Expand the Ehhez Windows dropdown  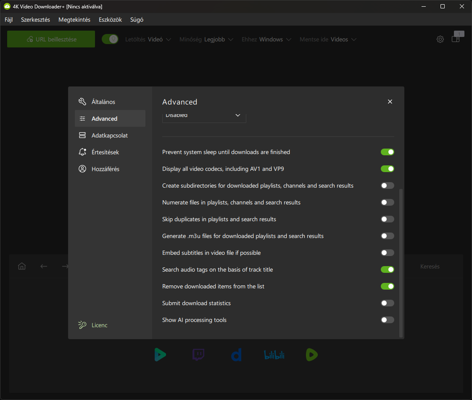coord(266,39)
